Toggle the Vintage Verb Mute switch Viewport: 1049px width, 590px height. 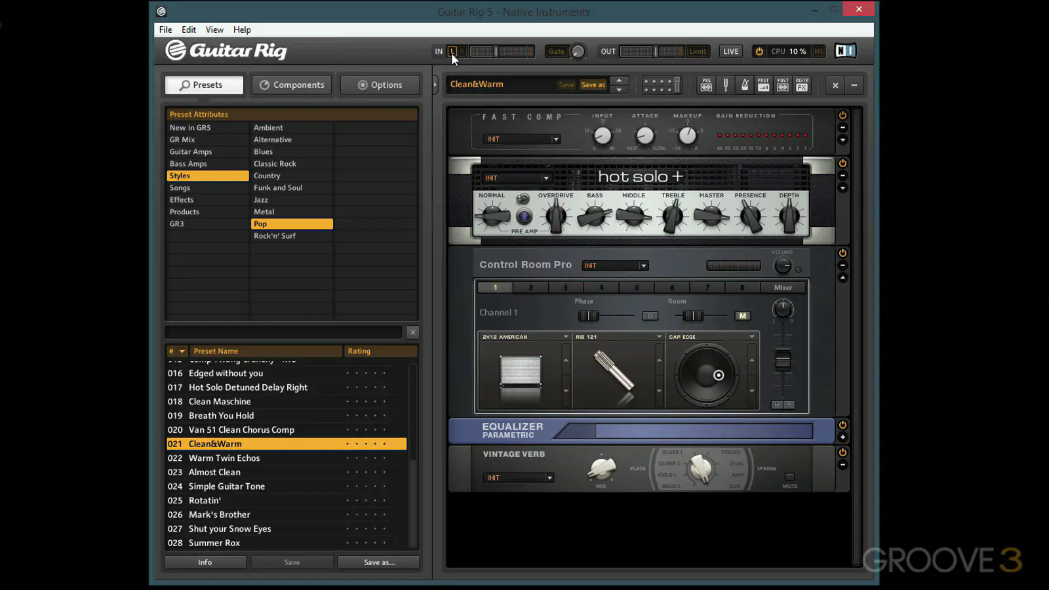tap(789, 477)
